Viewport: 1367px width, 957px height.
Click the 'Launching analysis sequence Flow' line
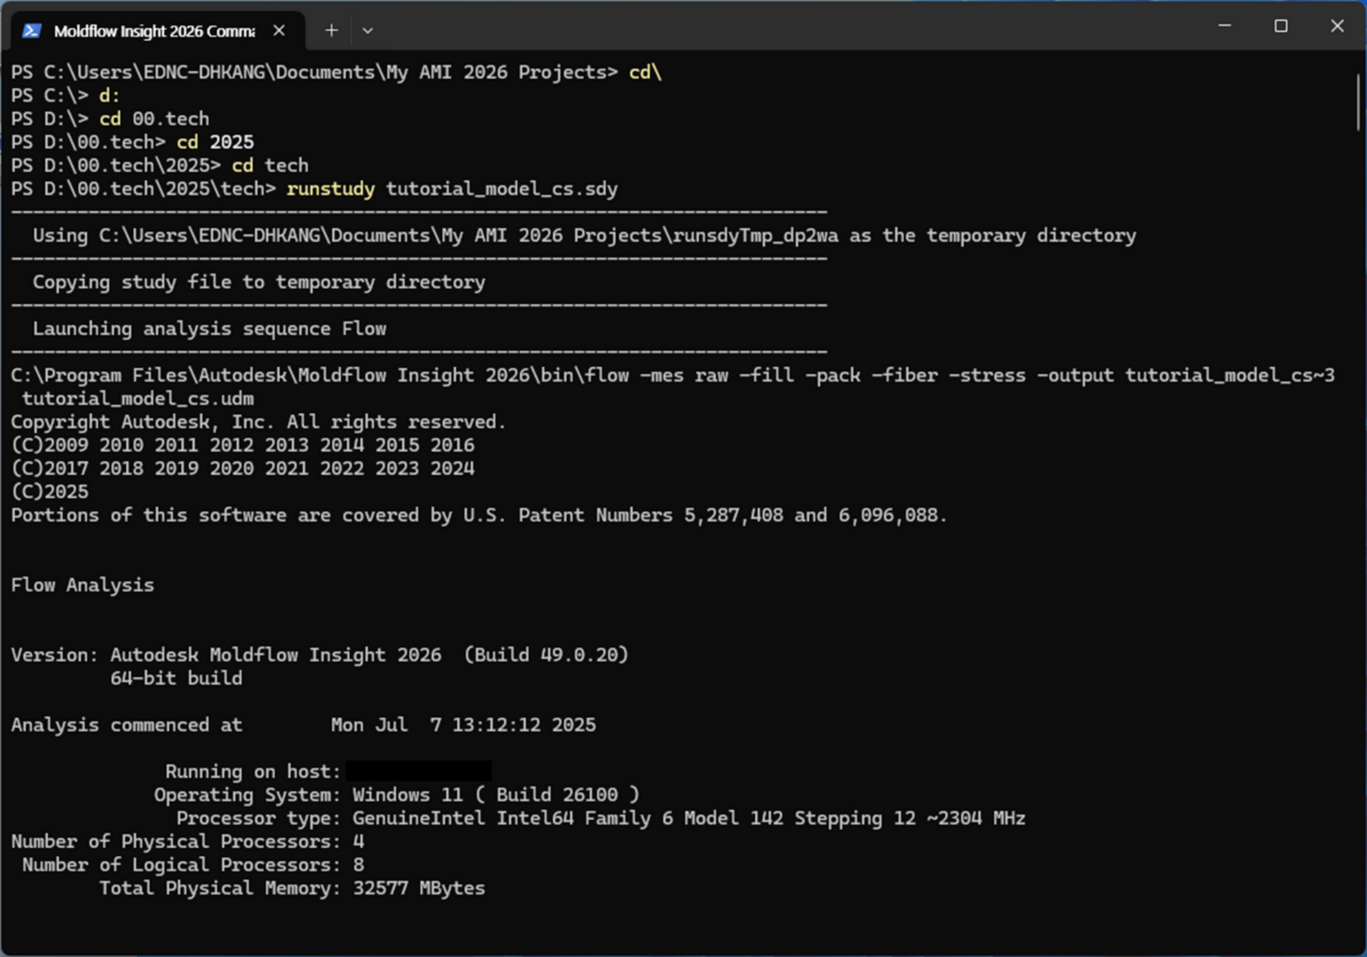(209, 329)
